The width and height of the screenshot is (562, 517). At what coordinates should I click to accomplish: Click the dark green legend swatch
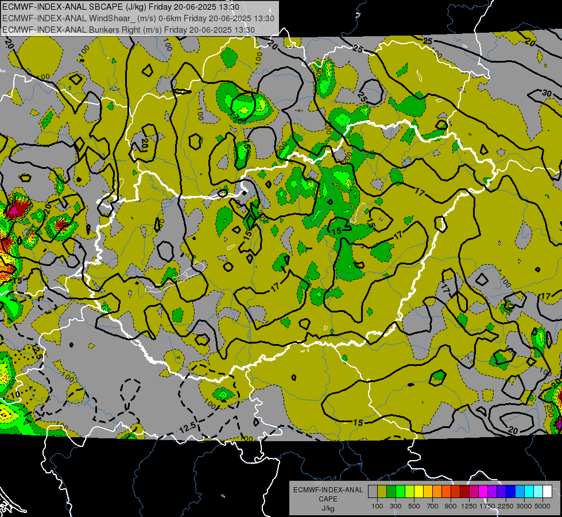click(x=391, y=492)
